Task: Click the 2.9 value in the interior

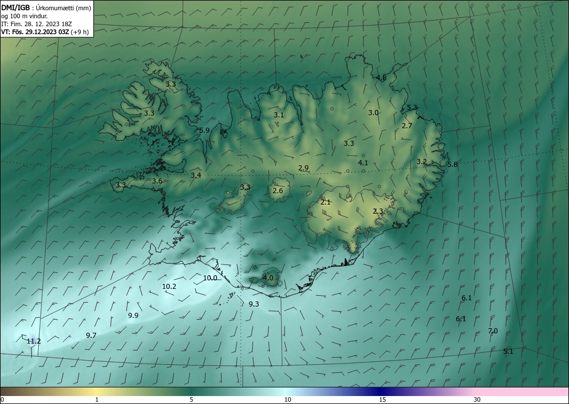Action: tap(303, 168)
